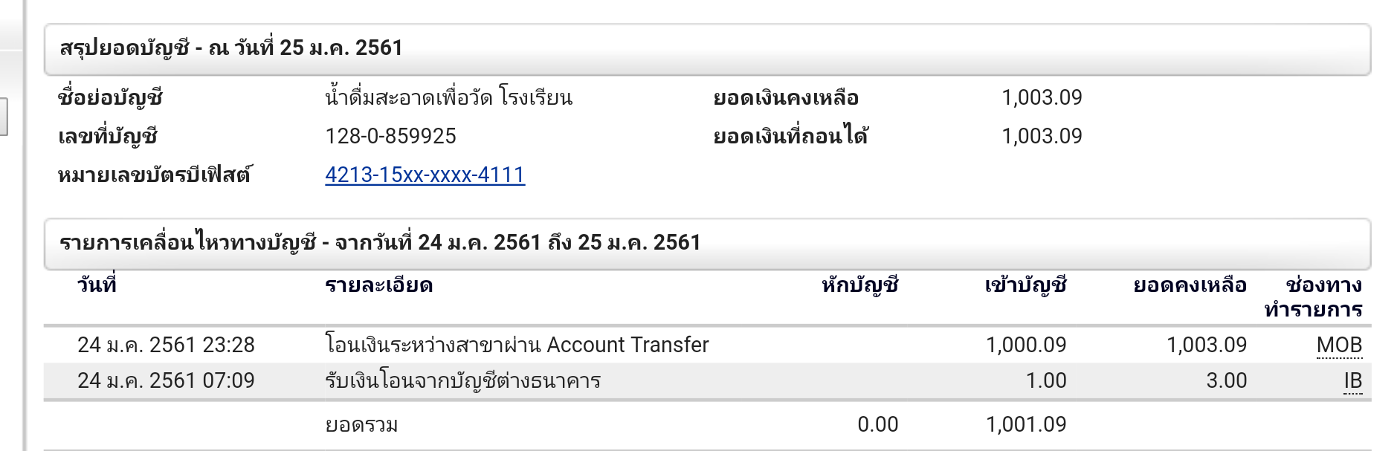1397x451 pixels.
Task: Click the ยอดเงินคงเหลือ balance value
Action: click(1042, 97)
